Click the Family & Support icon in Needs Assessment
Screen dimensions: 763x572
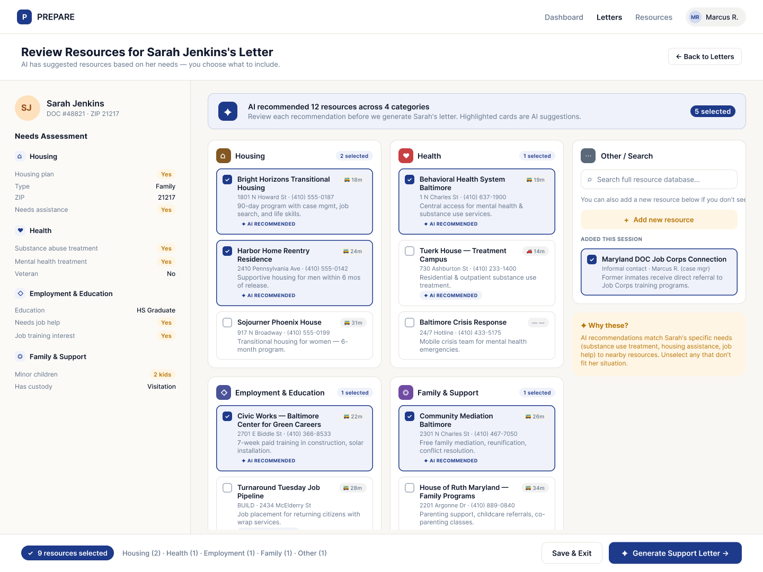point(20,356)
